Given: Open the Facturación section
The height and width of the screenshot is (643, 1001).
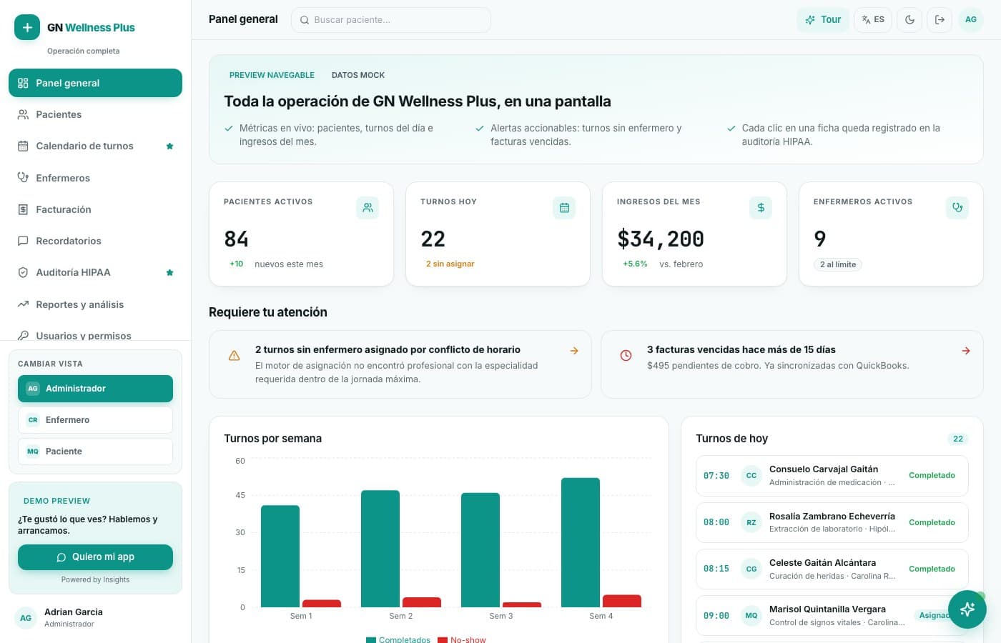Looking at the screenshot, I should click(x=95, y=209).
